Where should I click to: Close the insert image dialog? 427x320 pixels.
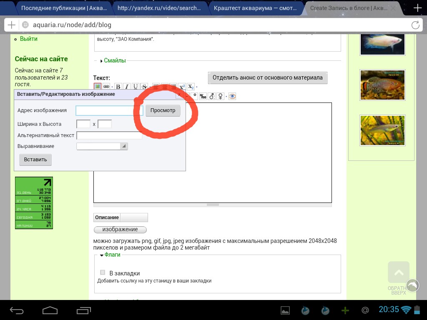click(179, 95)
